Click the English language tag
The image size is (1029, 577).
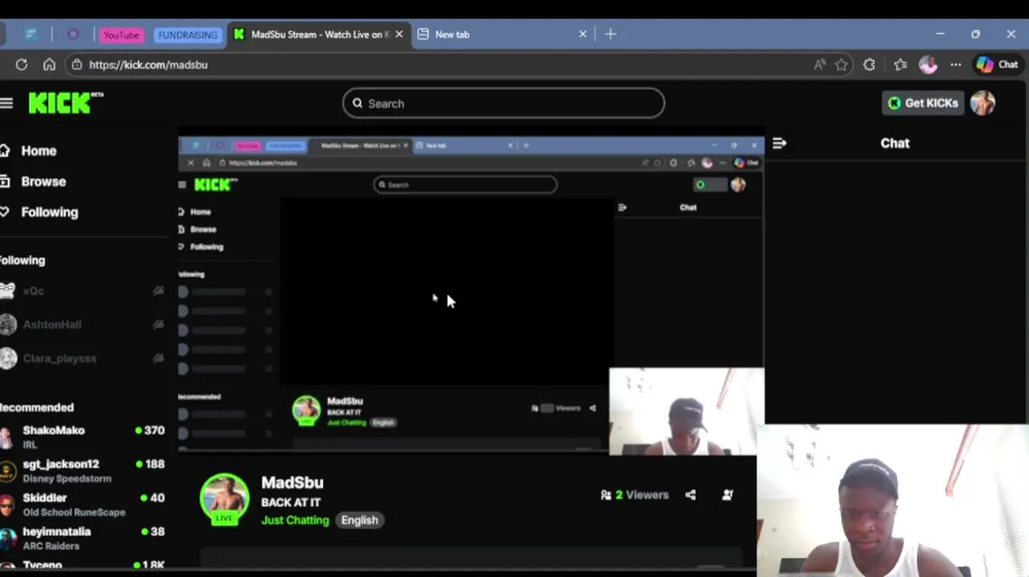click(359, 520)
